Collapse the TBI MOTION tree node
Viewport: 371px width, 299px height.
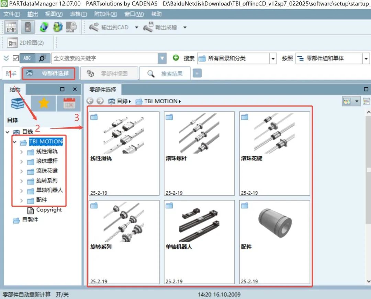(15, 142)
